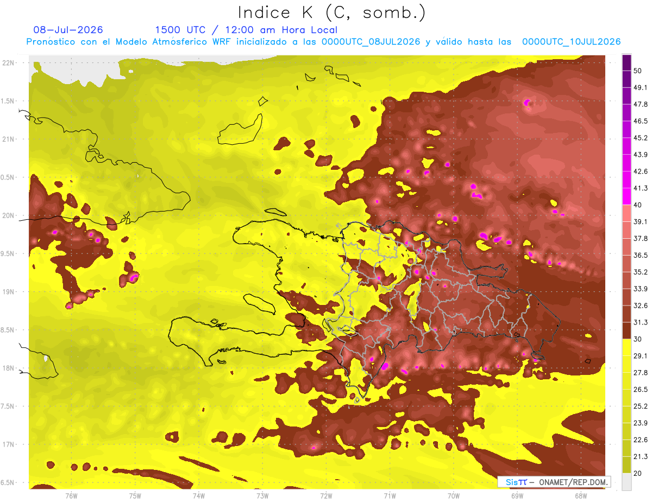The width and height of the screenshot is (652, 503).
Task: Click the '37.8' color scale value
Action: (x=640, y=238)
